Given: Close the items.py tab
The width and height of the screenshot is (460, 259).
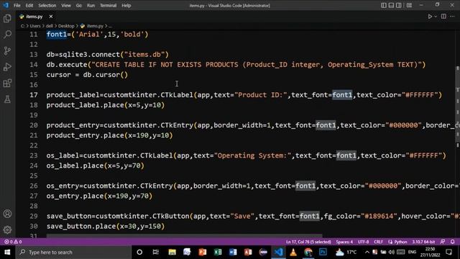Looking at the screenshot, I should tap(51, 17).
